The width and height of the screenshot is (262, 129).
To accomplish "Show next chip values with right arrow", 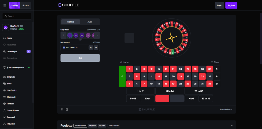I will (x=97, y=35).
